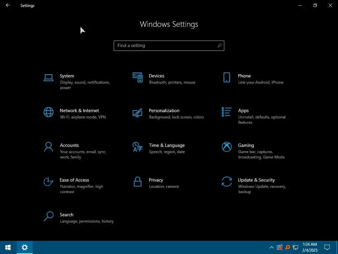The image size is (338, 254).
Task: Click 'Language, permissions, history' description
Action: point(87,221)
